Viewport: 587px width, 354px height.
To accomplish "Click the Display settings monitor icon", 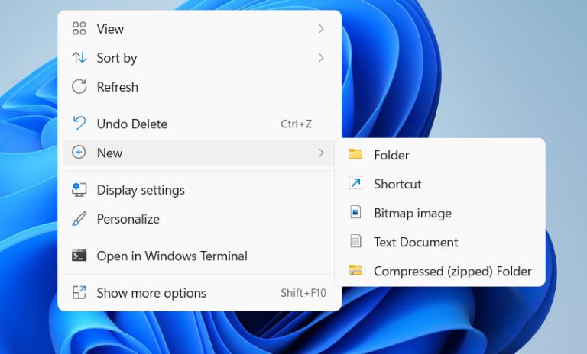I will 79,189.
